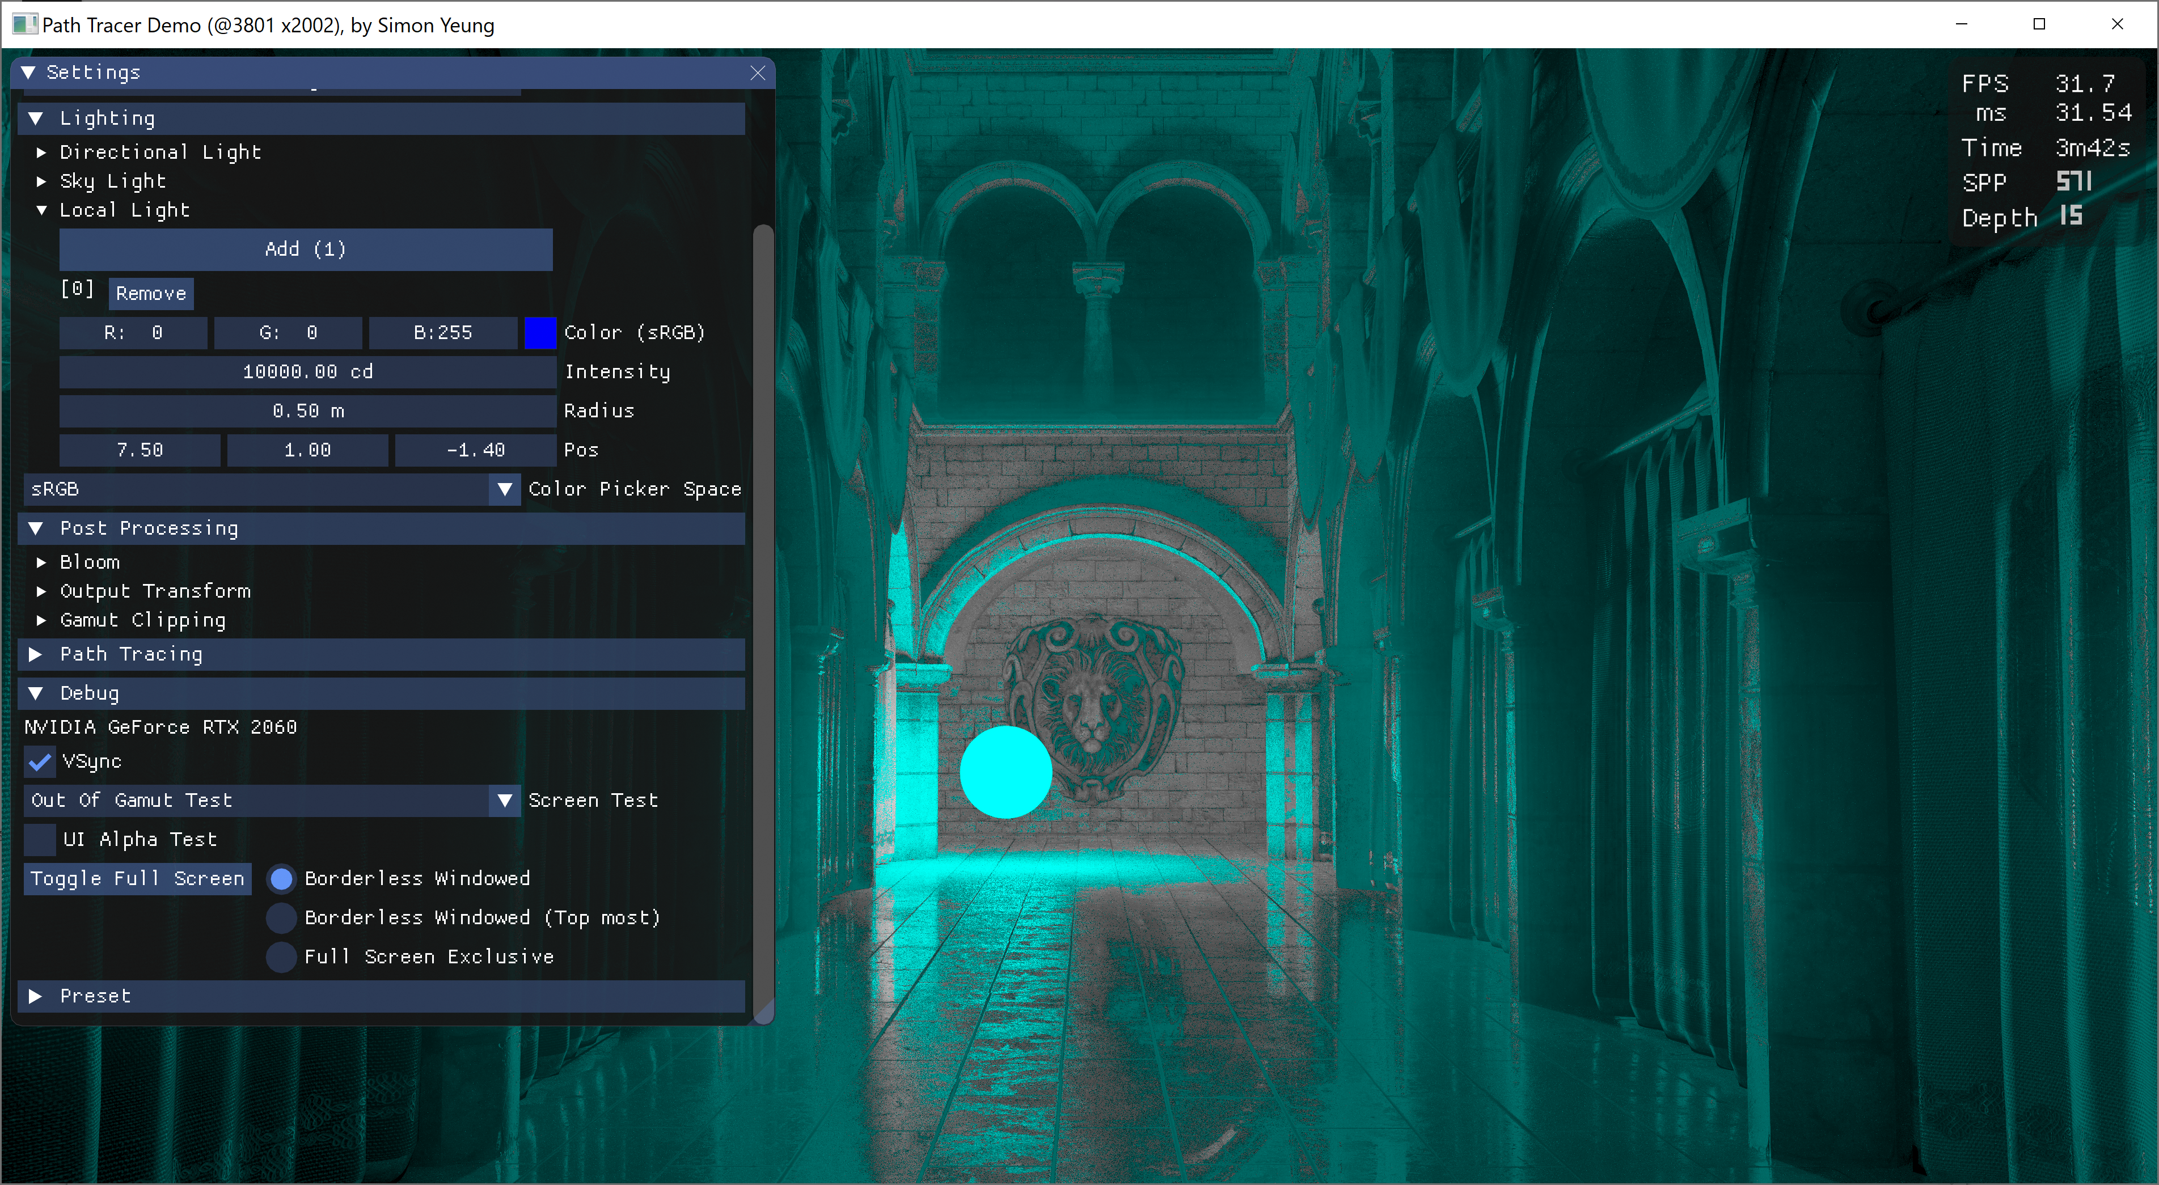Select Full Screen Exclusive radio option
Screen dimensions: 2159x1185
(x=282, y=957)
